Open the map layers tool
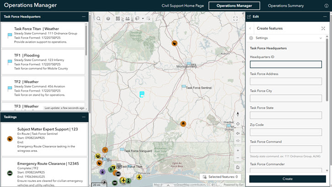Screen dimensions: 332x187 [108, 19]
